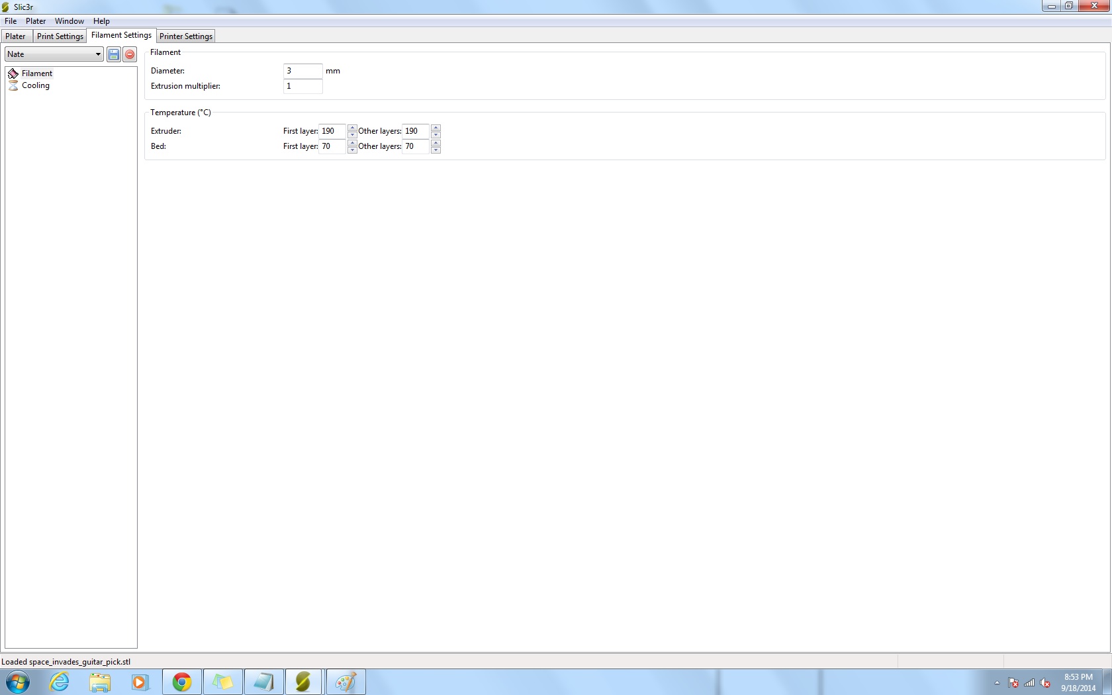Open the taskbar clock and date
The width and height of the screenshot is (1112, 695).
pyautogui.click(x=1078, y=682)
